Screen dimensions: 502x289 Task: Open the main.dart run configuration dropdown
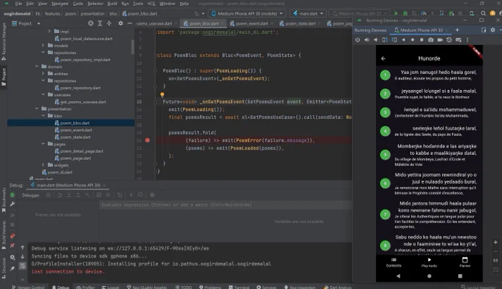pyautogui.click(x=308, y=13)
